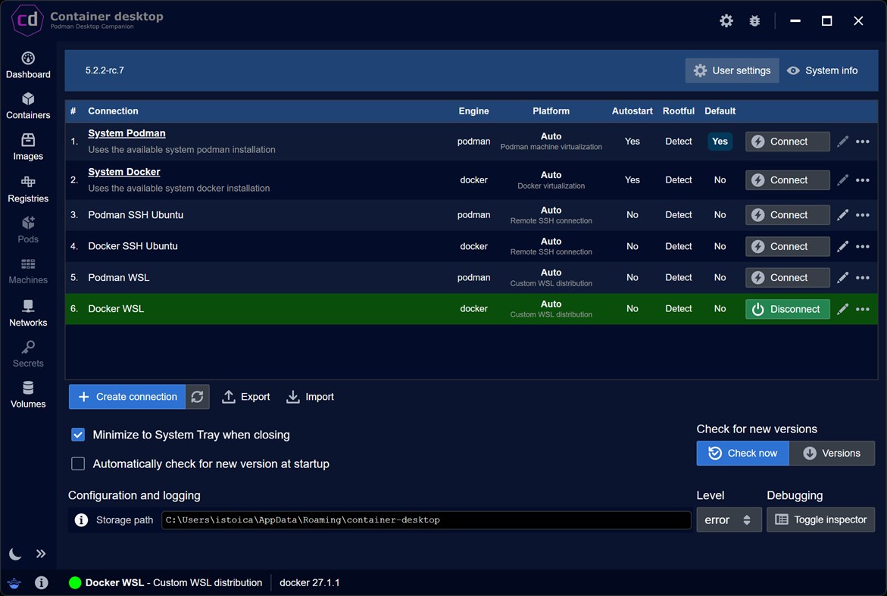Connect to Podman SSH Ubuntu
887x596 pixels.
point(788,215)
